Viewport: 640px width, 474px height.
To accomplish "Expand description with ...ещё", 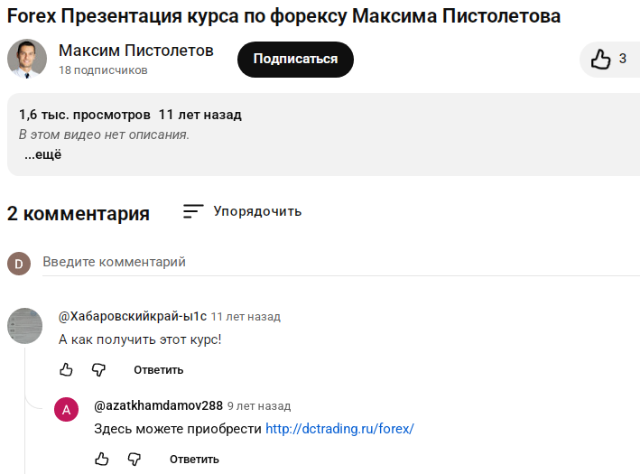I will [x=43, y=154].
